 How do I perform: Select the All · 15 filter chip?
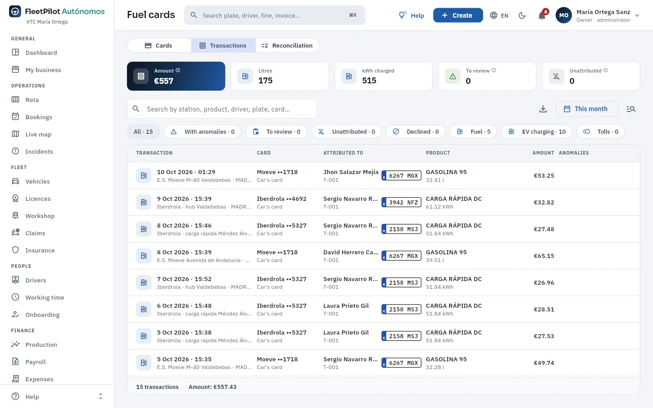click(x=143, y=131)
